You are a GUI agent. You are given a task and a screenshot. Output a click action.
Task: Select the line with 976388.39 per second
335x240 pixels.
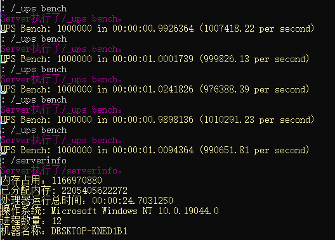tap(155, 89)
